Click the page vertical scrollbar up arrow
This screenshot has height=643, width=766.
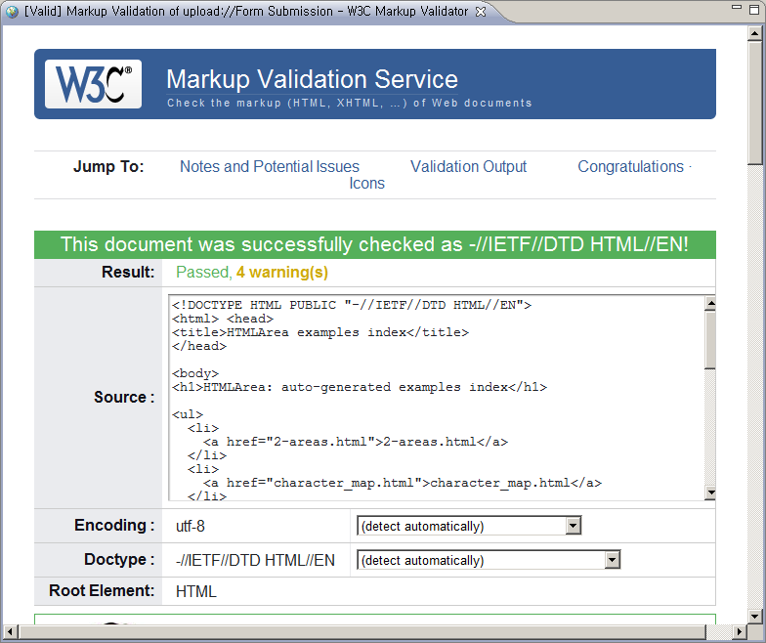coord(755,34)
